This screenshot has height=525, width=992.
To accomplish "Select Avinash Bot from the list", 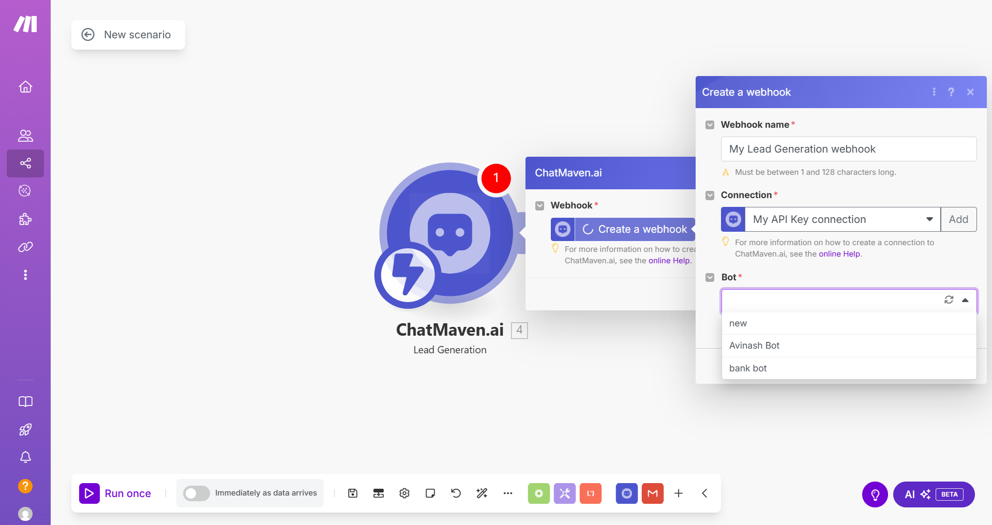I will [x=754, y=346].
